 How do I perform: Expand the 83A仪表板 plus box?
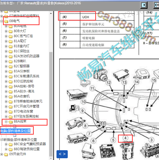tap(6, 71)
